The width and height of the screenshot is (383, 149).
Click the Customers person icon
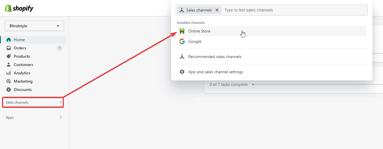coord(9,65)
